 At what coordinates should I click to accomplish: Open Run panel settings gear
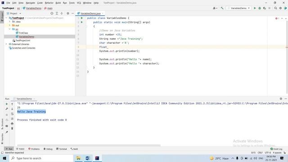(281, 99)
